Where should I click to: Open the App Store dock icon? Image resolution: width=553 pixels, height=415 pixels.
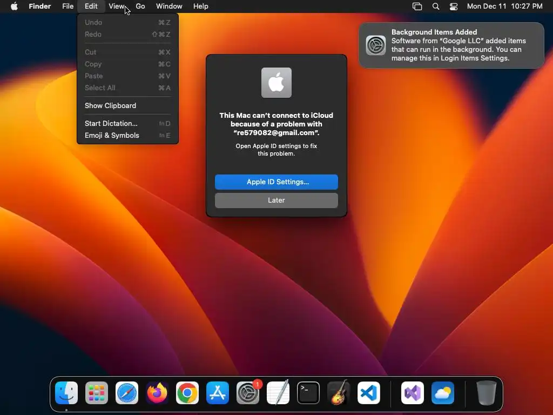point(218,393)
